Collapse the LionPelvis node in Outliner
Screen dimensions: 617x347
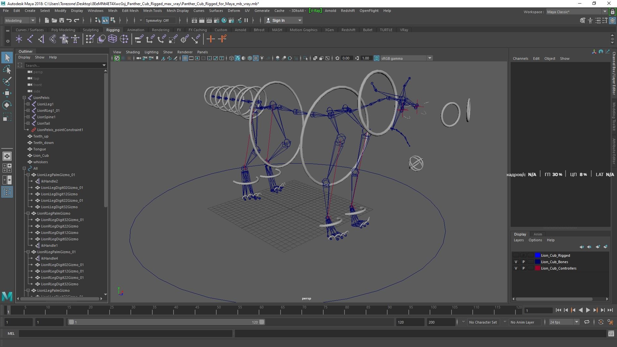24,98
